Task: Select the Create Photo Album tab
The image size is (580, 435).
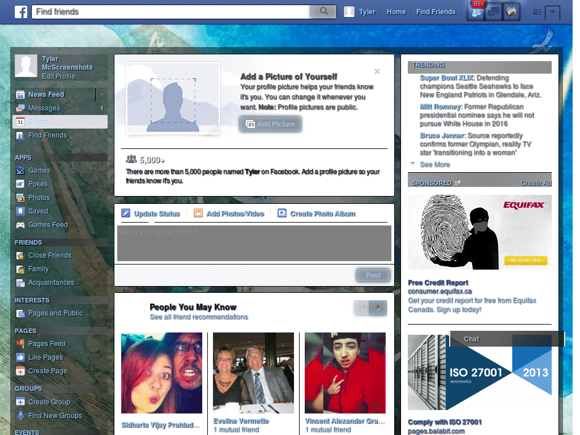Action: (316, 214)
